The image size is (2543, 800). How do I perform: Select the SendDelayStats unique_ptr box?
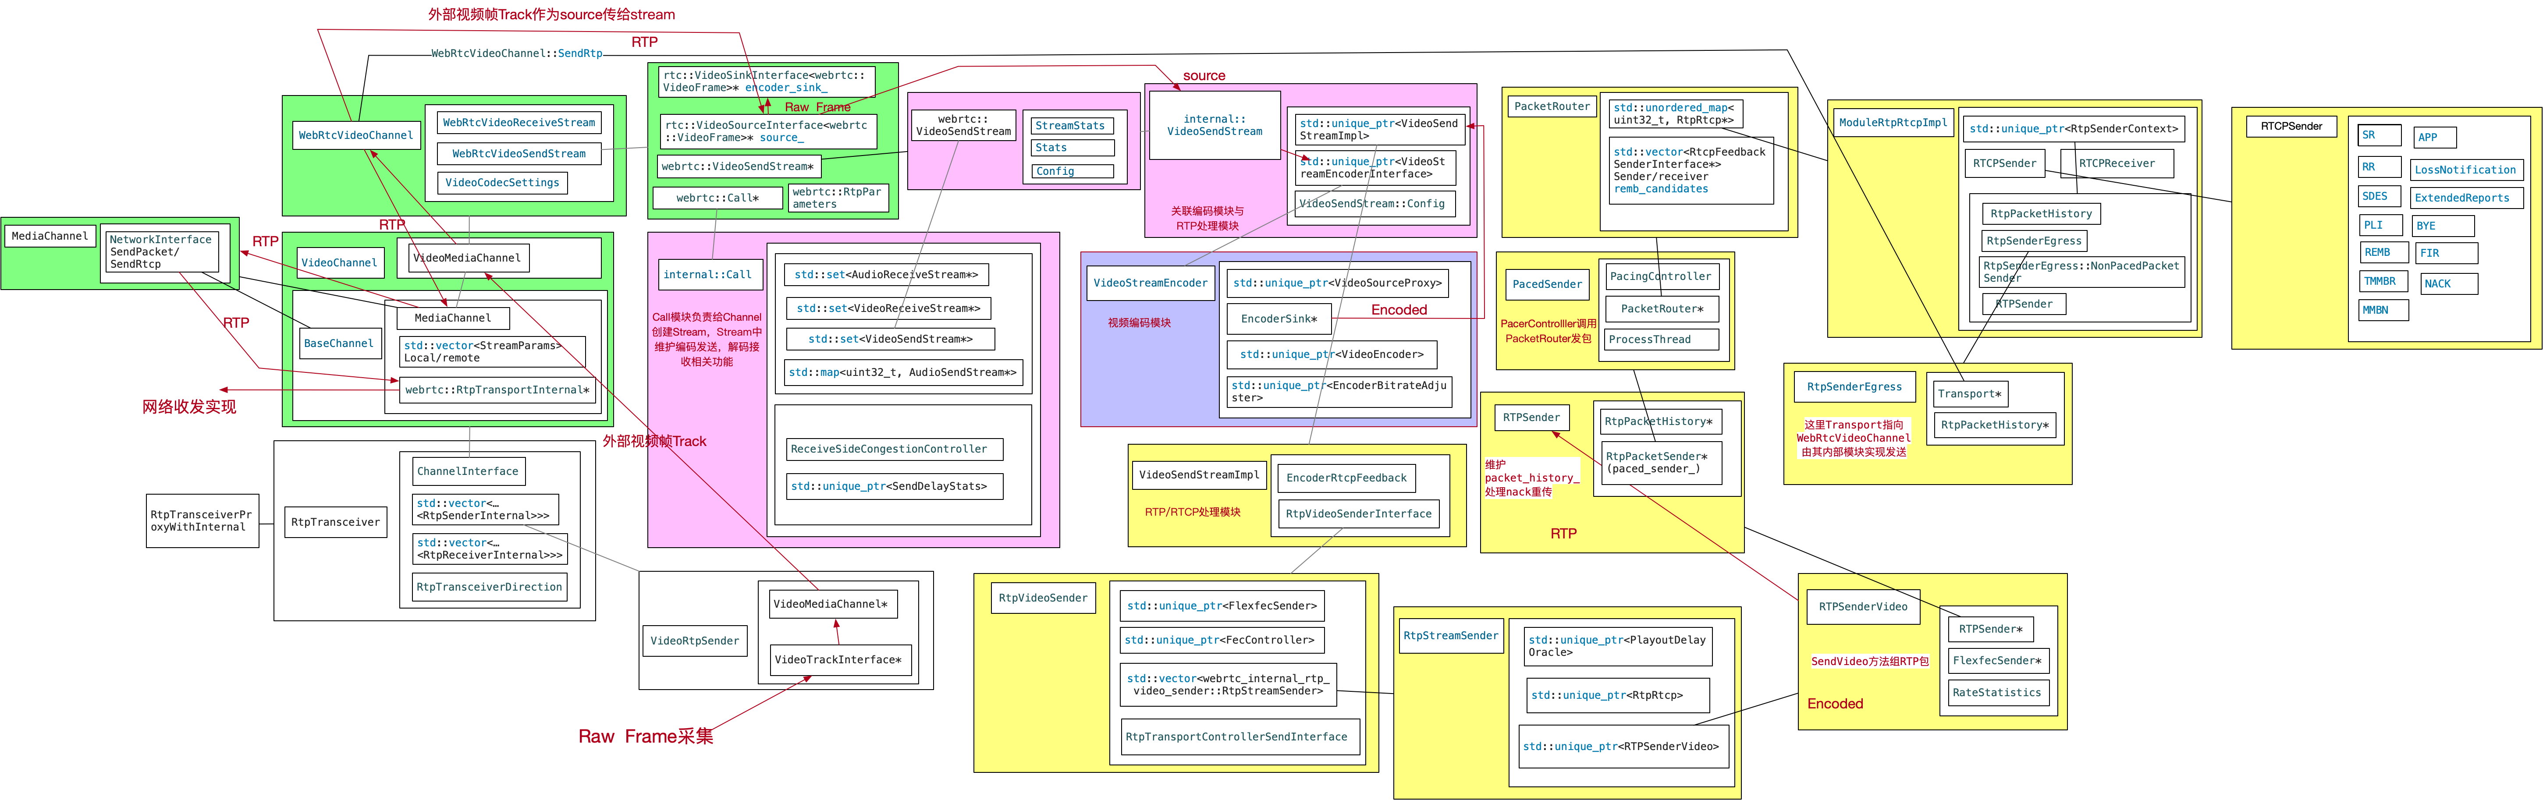click(x=895, y=486)
